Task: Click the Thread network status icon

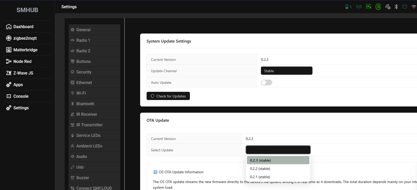Action: point(378,7)
